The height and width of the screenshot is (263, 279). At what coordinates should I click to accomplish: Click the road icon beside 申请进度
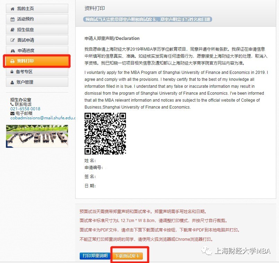[13, 51]
